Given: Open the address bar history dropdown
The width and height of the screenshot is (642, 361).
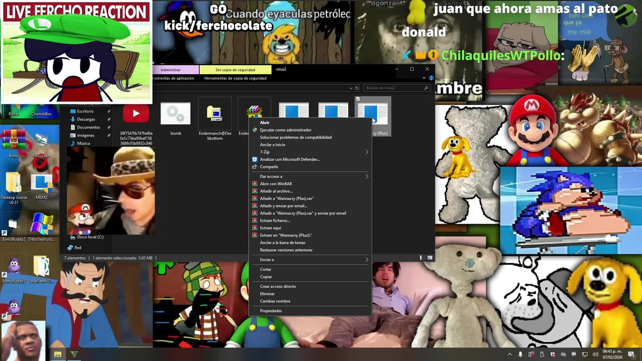Looking at the screenshot, I should 351,88.
